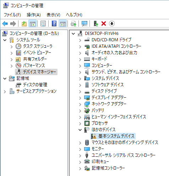Click the Up one level folder icon
This screenshot has height=176, width=169.
pos(24,24)
